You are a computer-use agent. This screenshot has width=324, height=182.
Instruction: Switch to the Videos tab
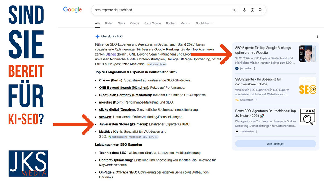pos(134,23)
